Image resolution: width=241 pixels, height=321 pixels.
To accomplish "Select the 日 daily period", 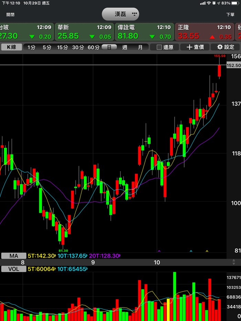I will point(109,47).
